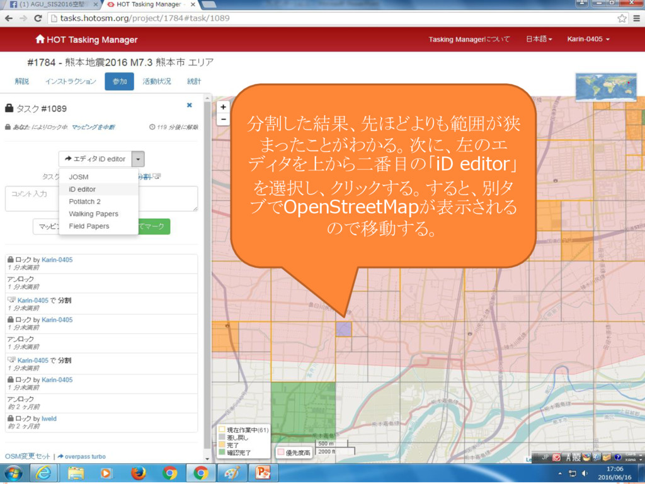Bookmark this page with the star icon
The height and width of the screenshot is (484, 645).
(x=622, y=18)
